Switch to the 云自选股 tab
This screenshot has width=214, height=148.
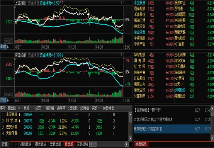[55, 144]
